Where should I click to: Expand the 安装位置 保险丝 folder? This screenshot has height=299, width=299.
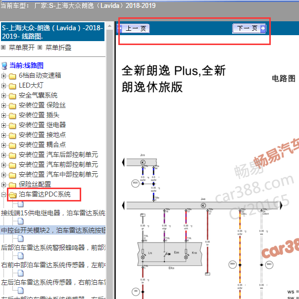pos(3,105)
